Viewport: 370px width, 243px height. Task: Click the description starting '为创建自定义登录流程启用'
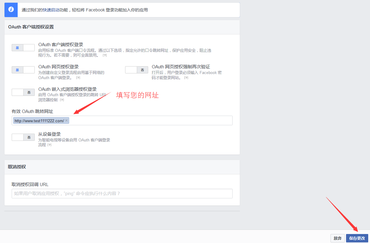pos(71,75)
